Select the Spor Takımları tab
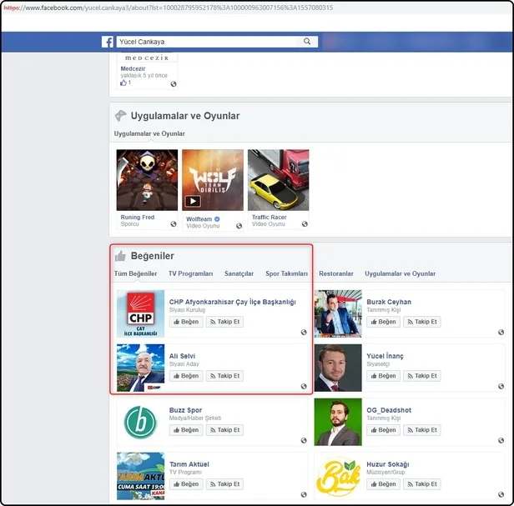This screenshot has height=506, width=514. click(x=286, y=273)
